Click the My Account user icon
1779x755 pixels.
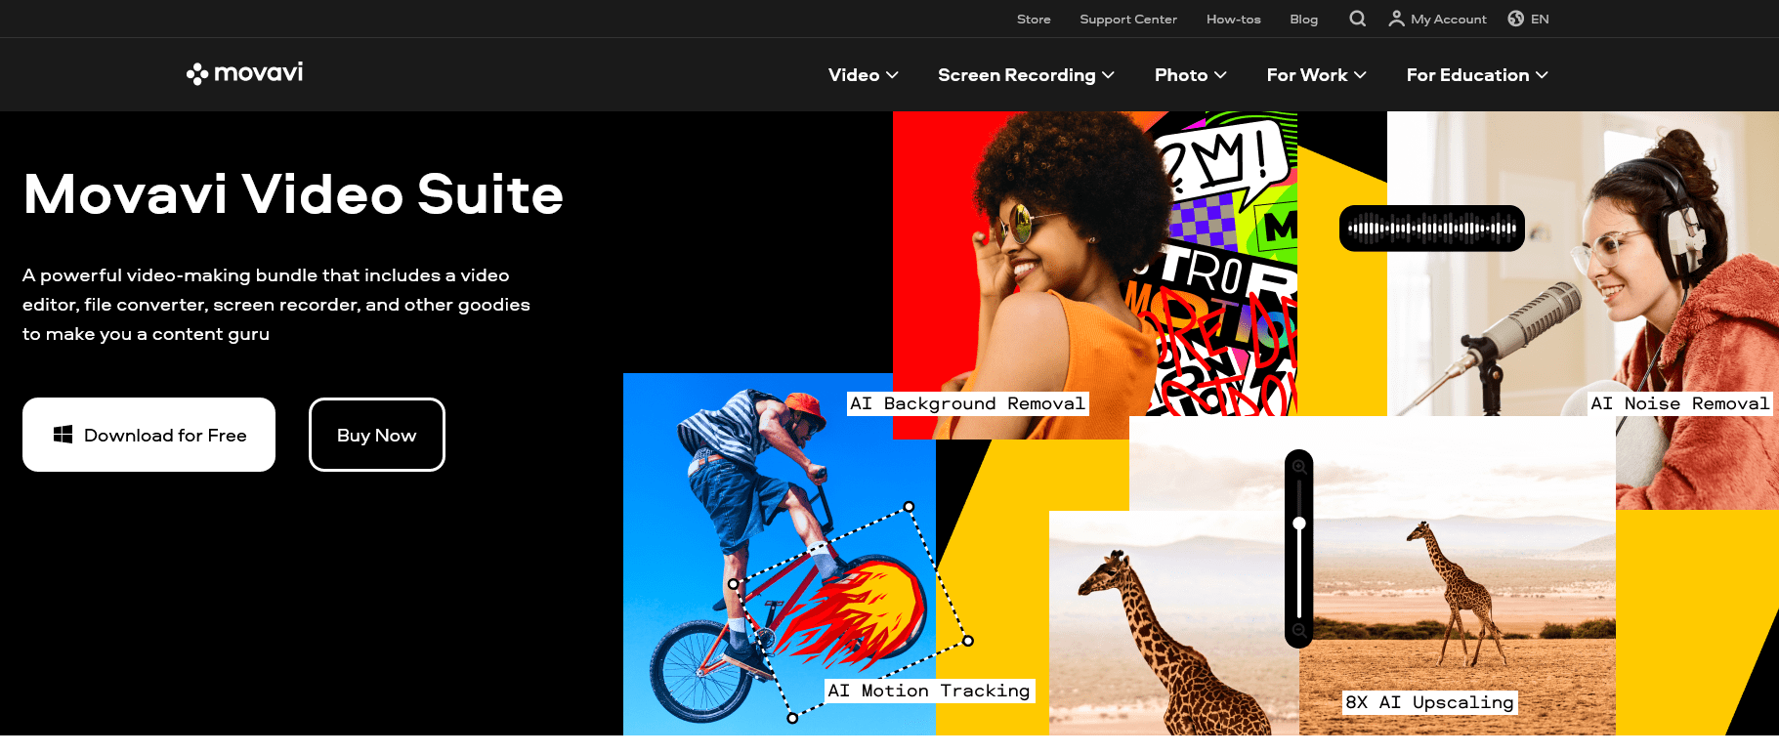(1397, 19)
